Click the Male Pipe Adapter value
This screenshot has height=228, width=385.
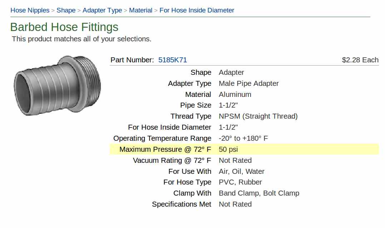(249, 83)
